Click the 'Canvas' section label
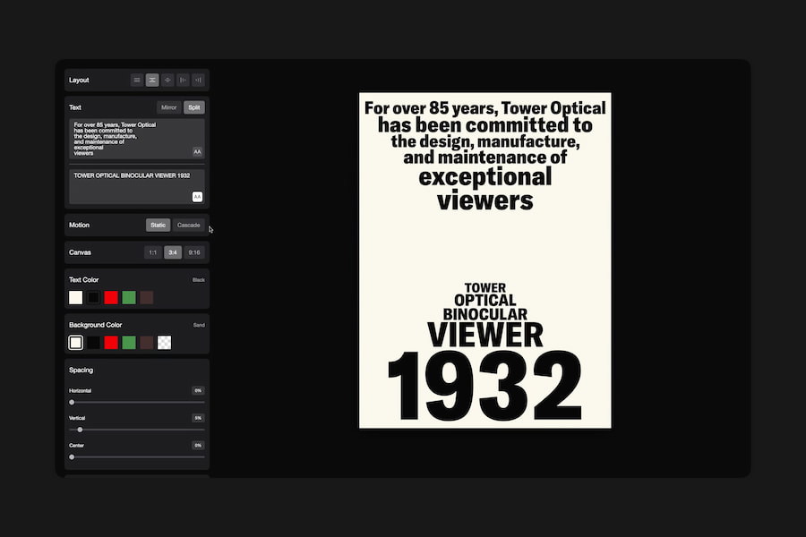Image resolution: width=806 pixels, height=537 pixels. click(x=80, y=252)
